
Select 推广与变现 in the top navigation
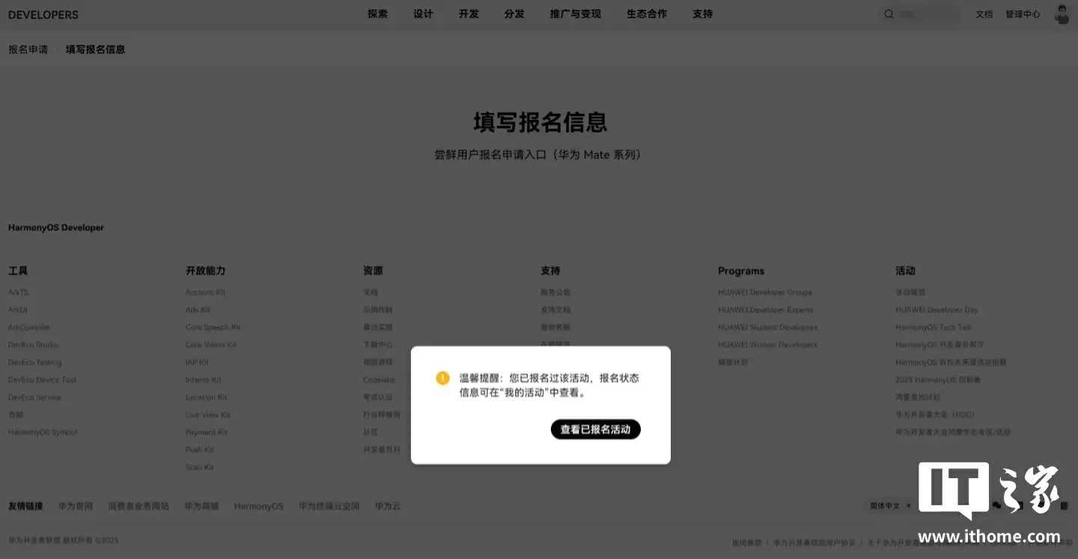[574, 13]
